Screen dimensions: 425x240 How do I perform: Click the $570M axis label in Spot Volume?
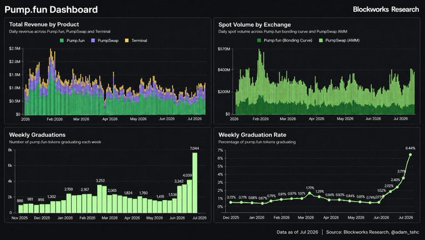coord(224,49)
